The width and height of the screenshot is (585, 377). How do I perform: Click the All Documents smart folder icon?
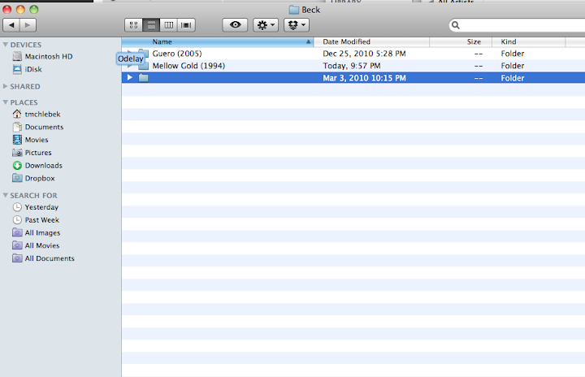pos(17,258)
